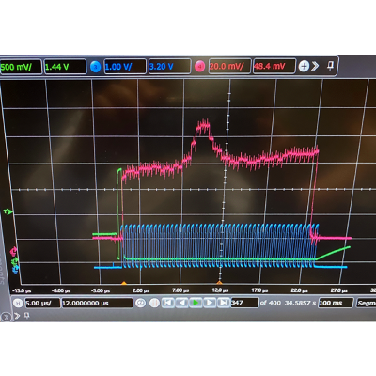Step forward one segment
376x376 pixels.
coord(210,303)
